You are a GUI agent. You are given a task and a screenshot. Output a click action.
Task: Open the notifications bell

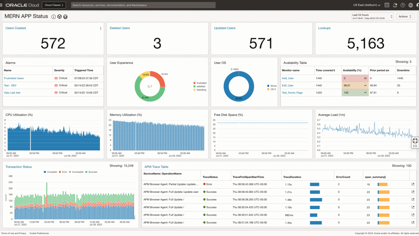click(395, 5)
